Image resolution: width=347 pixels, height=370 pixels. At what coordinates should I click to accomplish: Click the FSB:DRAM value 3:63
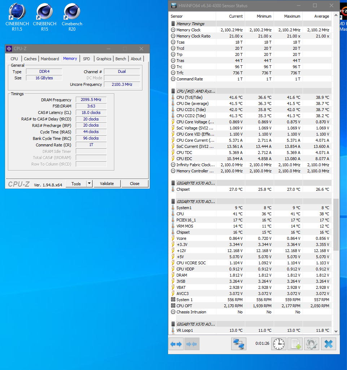tap(91, 106)
